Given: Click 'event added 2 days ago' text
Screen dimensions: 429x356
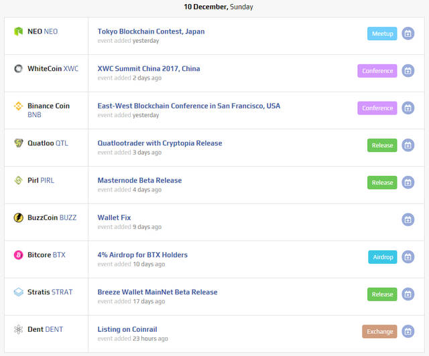Looking at the screenshot, I should (x=129, y=78).
